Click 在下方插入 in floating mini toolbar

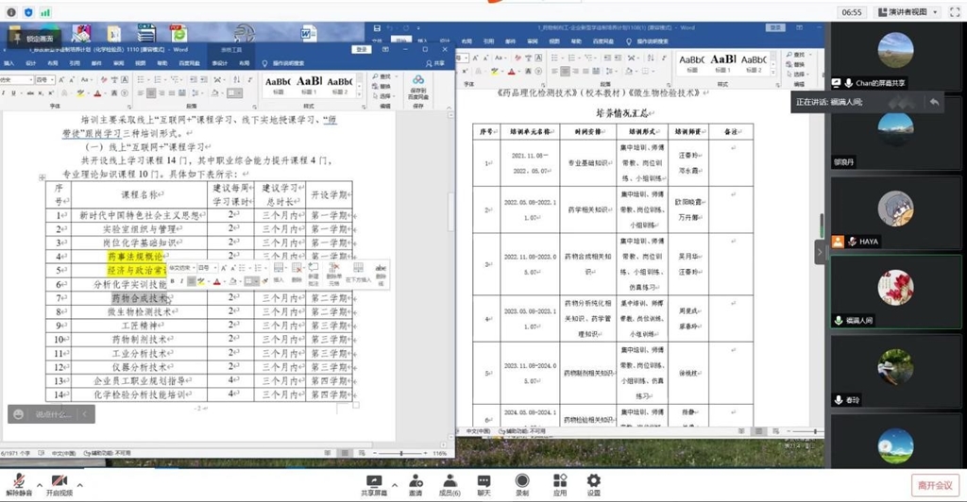pyautogui.click(x=358, y=273)
